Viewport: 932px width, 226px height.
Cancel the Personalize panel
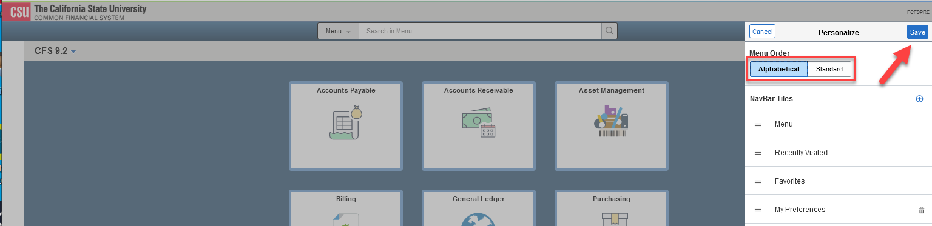762,32
